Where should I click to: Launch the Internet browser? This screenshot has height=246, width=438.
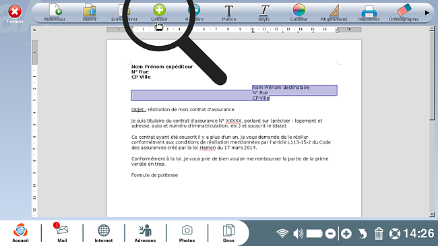104,233
